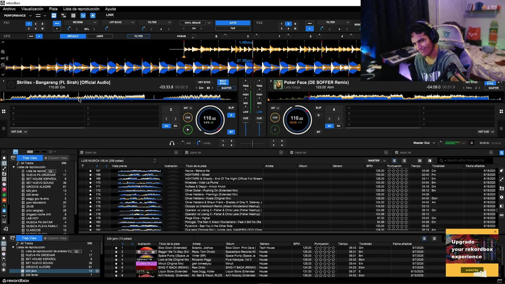Open deck 1 INT tempo dropdown
Image resolution: width=505 pixels, height=284 pixels.
pos(188,108)
